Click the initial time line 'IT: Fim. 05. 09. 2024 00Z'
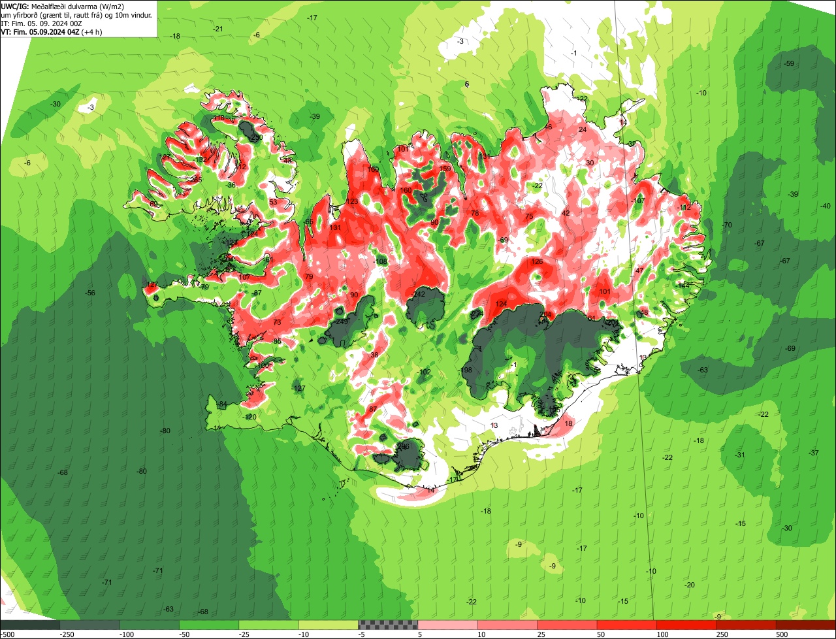The width and height of the screenshot is (836, 639). [x=41, y=23]
